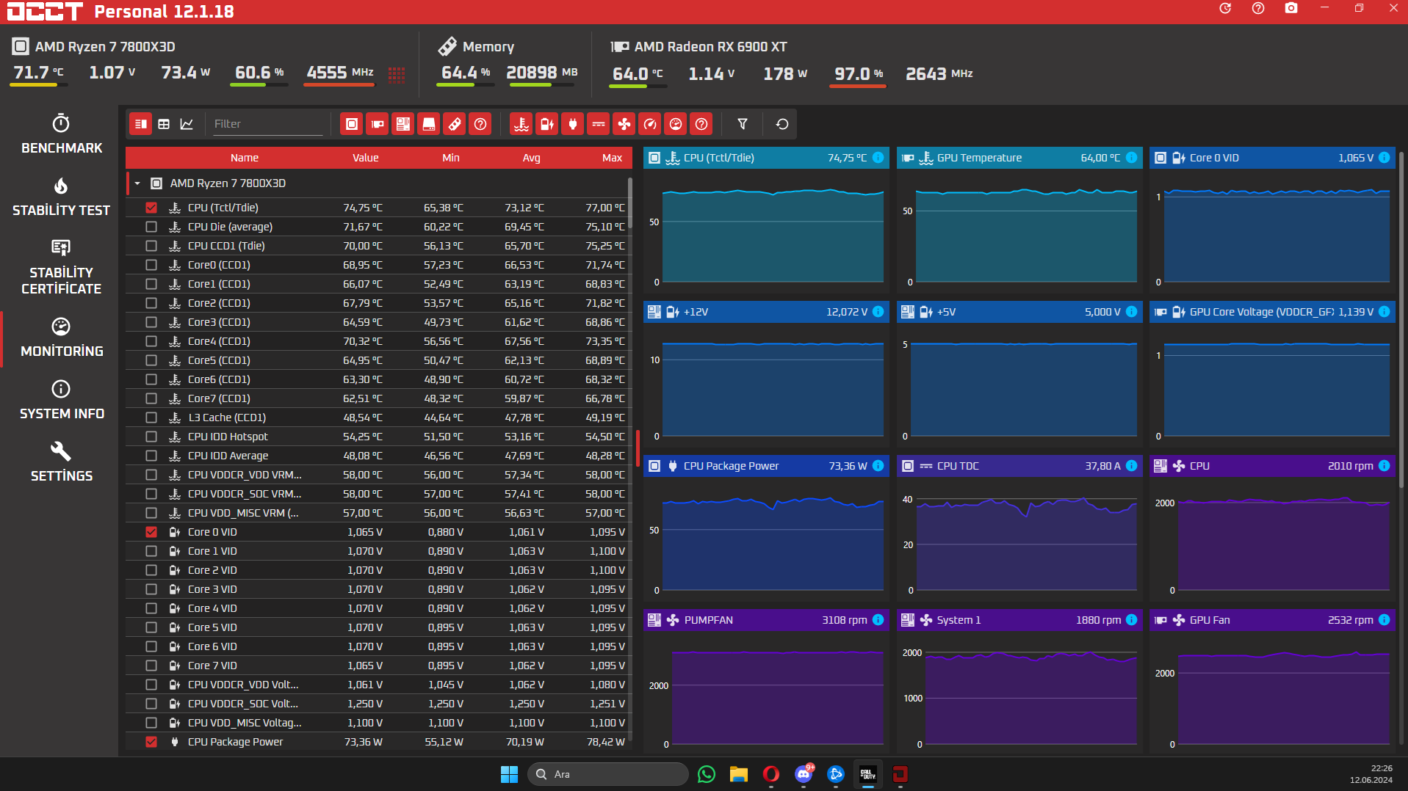Open info for the GPU Temperature graph

click(x=1131, y=158)
